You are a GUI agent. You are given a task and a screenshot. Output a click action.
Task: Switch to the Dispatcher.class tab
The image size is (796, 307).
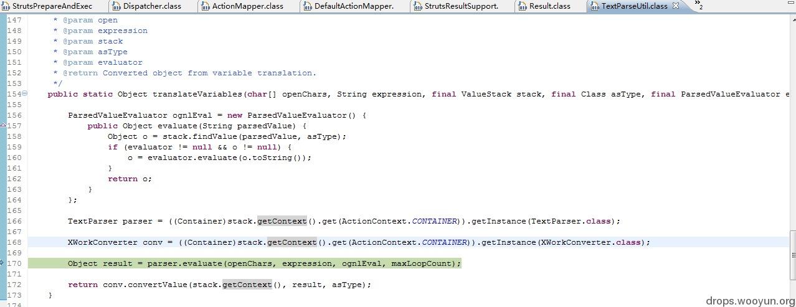pyautogui.click(x=152, y=6)
